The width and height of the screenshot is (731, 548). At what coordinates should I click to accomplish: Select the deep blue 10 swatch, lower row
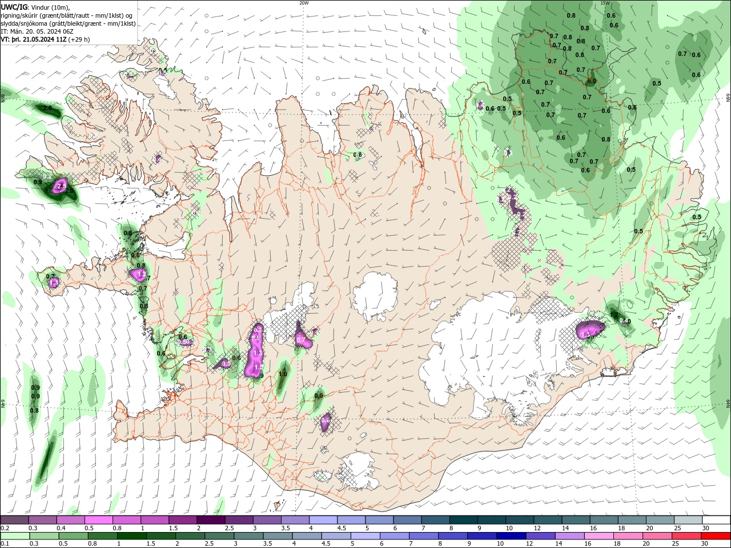tap(512, 536)
